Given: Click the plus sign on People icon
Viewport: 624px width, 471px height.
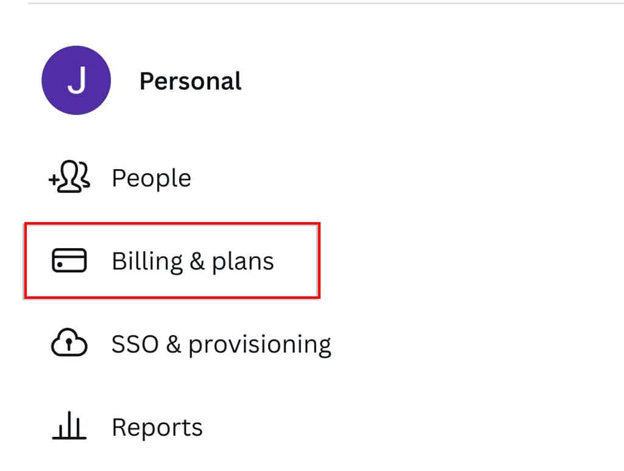Looking at the screenshot, I should point(52,179).
